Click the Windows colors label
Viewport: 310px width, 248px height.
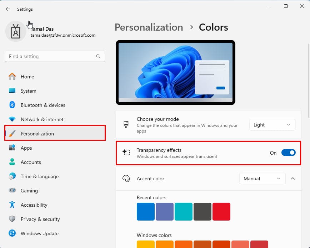point(154,235)
